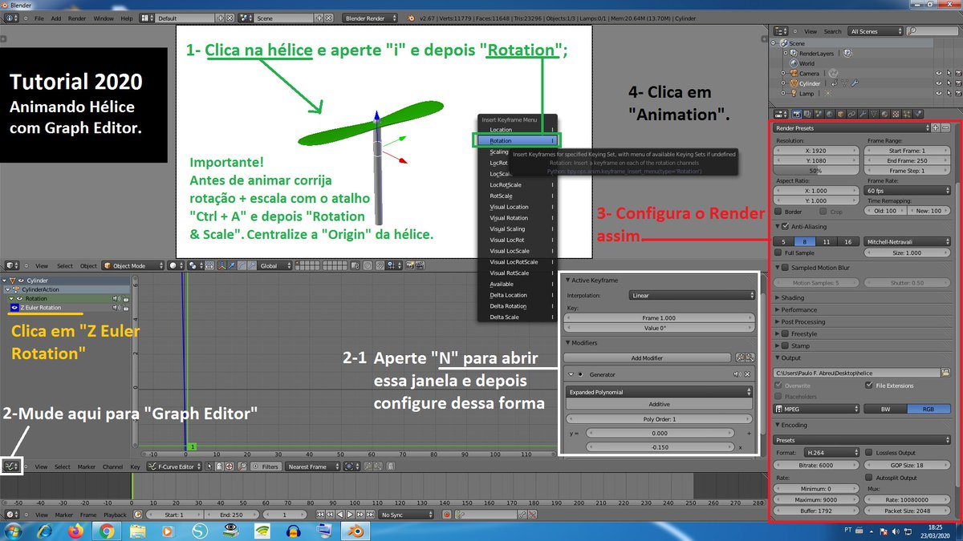Screen dimensions: 963x541
Task: Select the Constraints properties tab icon
Action: coord(851,114)
